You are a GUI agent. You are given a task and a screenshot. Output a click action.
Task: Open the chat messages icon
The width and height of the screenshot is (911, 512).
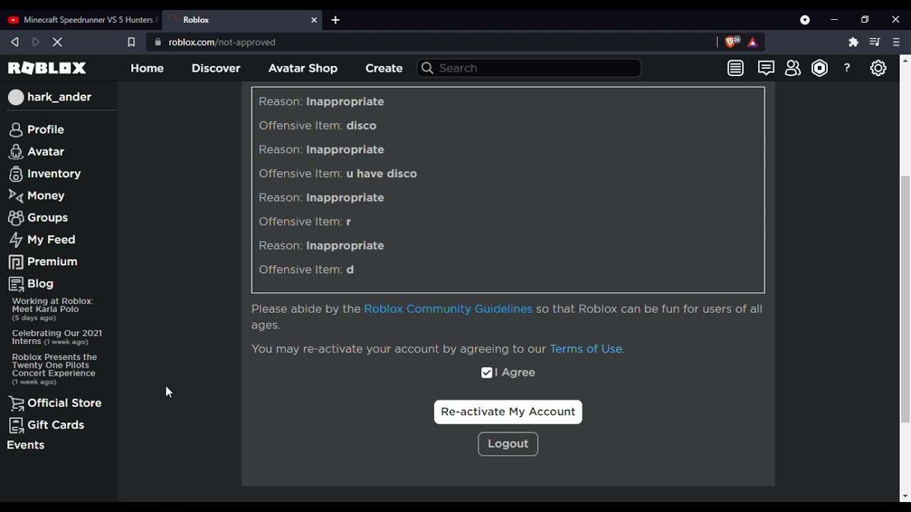pyautogui.click(x=766, y=68)
